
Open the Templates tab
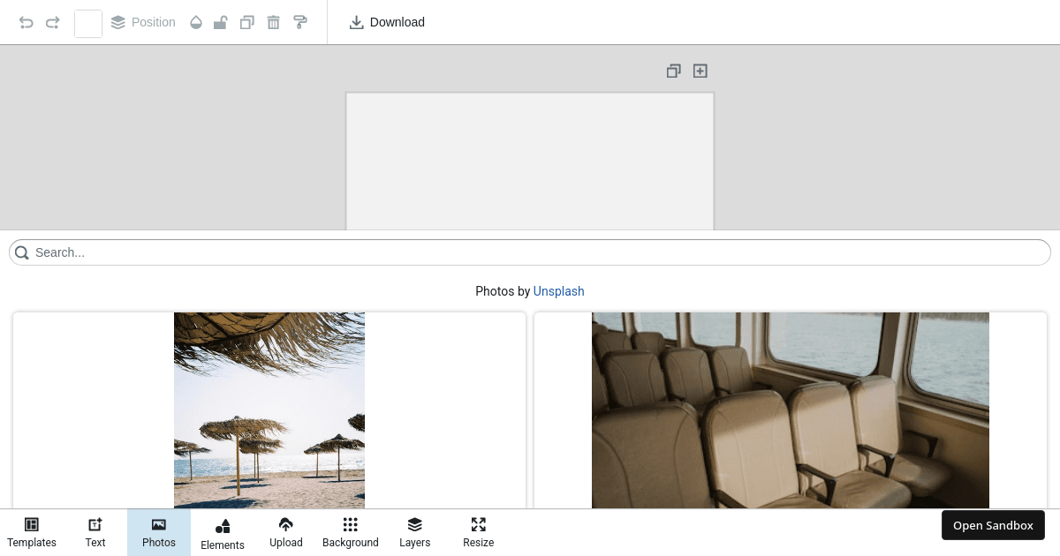pyautogui.click(x=32, y=533)
